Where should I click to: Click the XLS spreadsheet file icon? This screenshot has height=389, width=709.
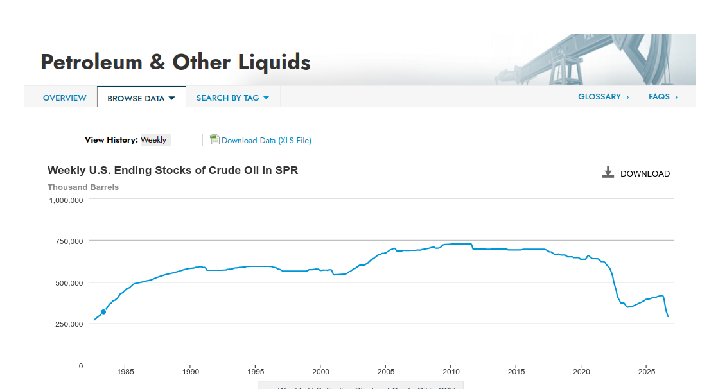pyautogui.click(x=214, y=139)
